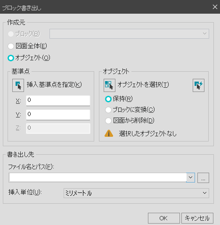Click the OK button
Image resolution: width=220 pixels, height=225 pixels.
tap(164, 218)
